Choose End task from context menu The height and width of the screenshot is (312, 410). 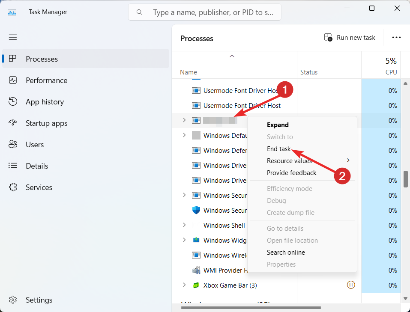[279, 149]
